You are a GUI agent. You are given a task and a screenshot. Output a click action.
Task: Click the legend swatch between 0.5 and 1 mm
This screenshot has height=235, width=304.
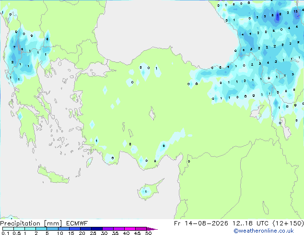[x=19, y=229]
